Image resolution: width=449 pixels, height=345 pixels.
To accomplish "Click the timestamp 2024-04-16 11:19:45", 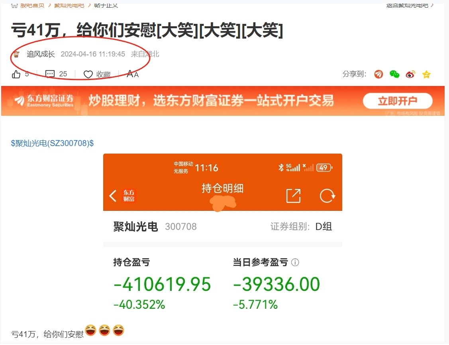I will tap(93, 54).
